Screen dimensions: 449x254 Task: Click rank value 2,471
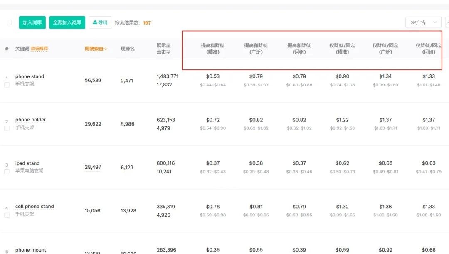pos(127,81)
